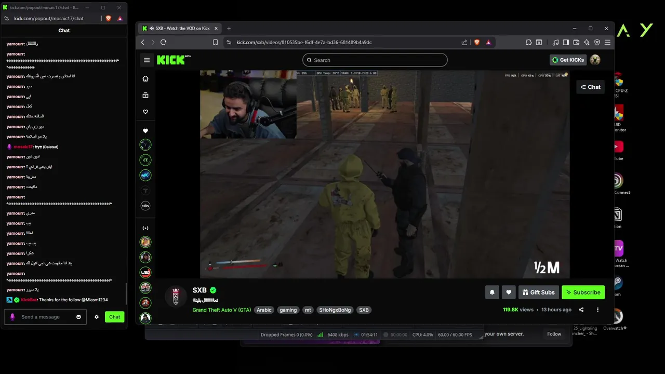This screenshot has width=665, height=374.
Task: Click Dropped Frames status in background window
Action: 286,335
